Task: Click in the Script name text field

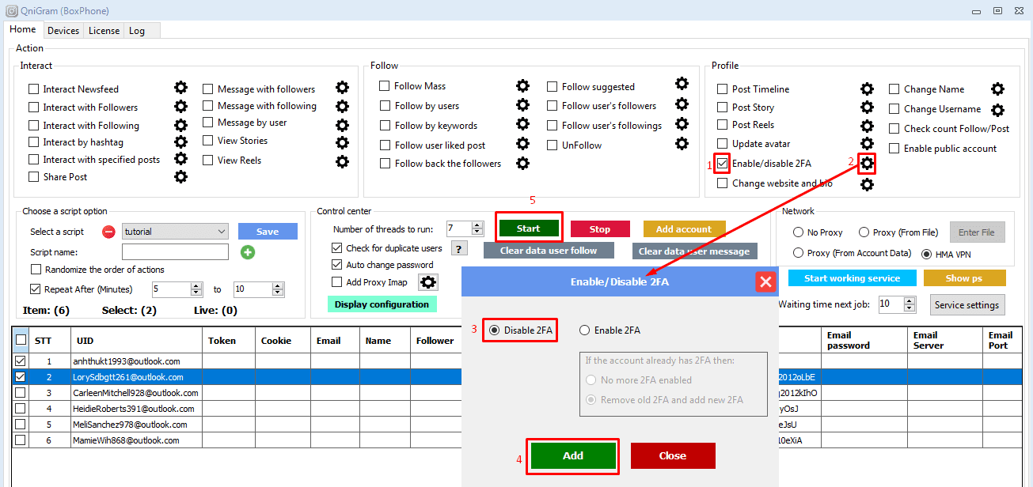Action: pyautogui.click(x=175, y=252)
